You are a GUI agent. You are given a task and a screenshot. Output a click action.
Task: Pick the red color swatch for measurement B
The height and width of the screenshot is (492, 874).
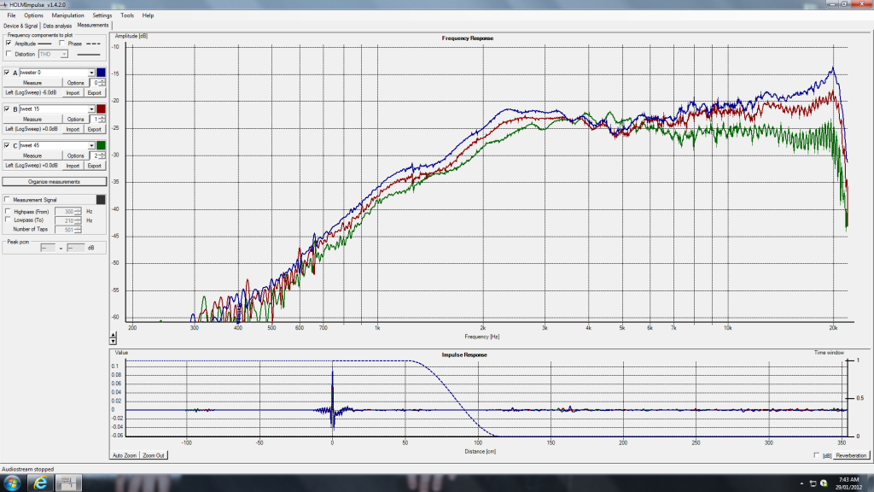click(101, 108)
